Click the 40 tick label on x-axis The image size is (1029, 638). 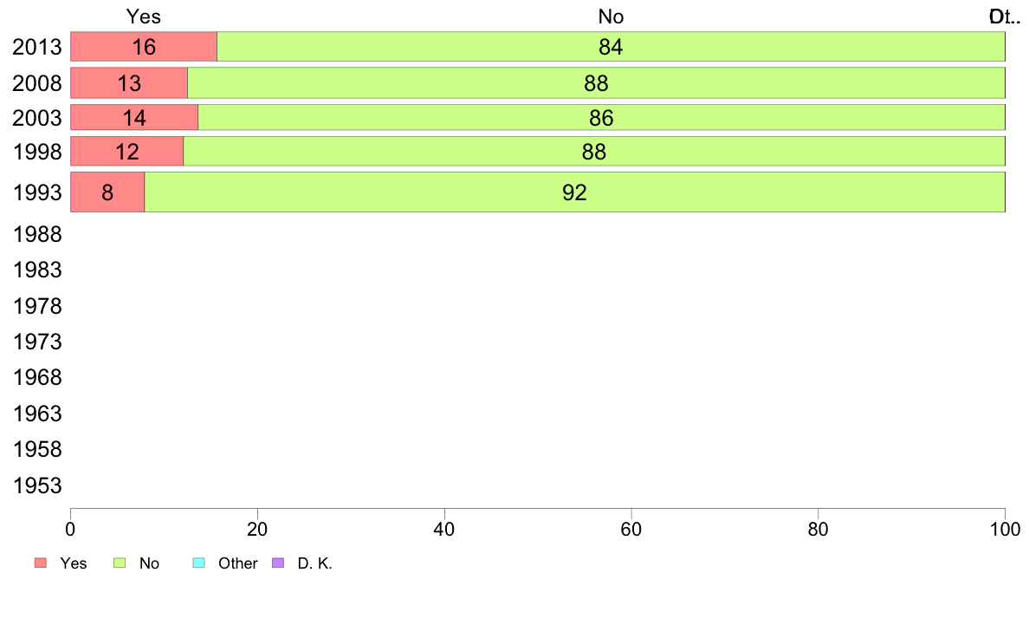[x=444, y=530]
